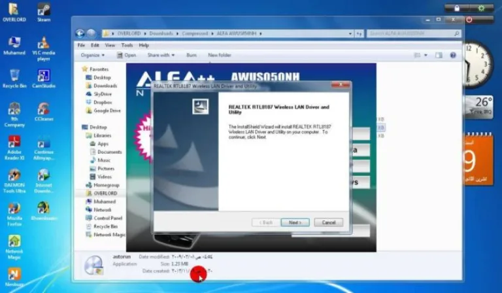
Task: Select Downloads in the address breadcrumb
Action: pos(161,33)
